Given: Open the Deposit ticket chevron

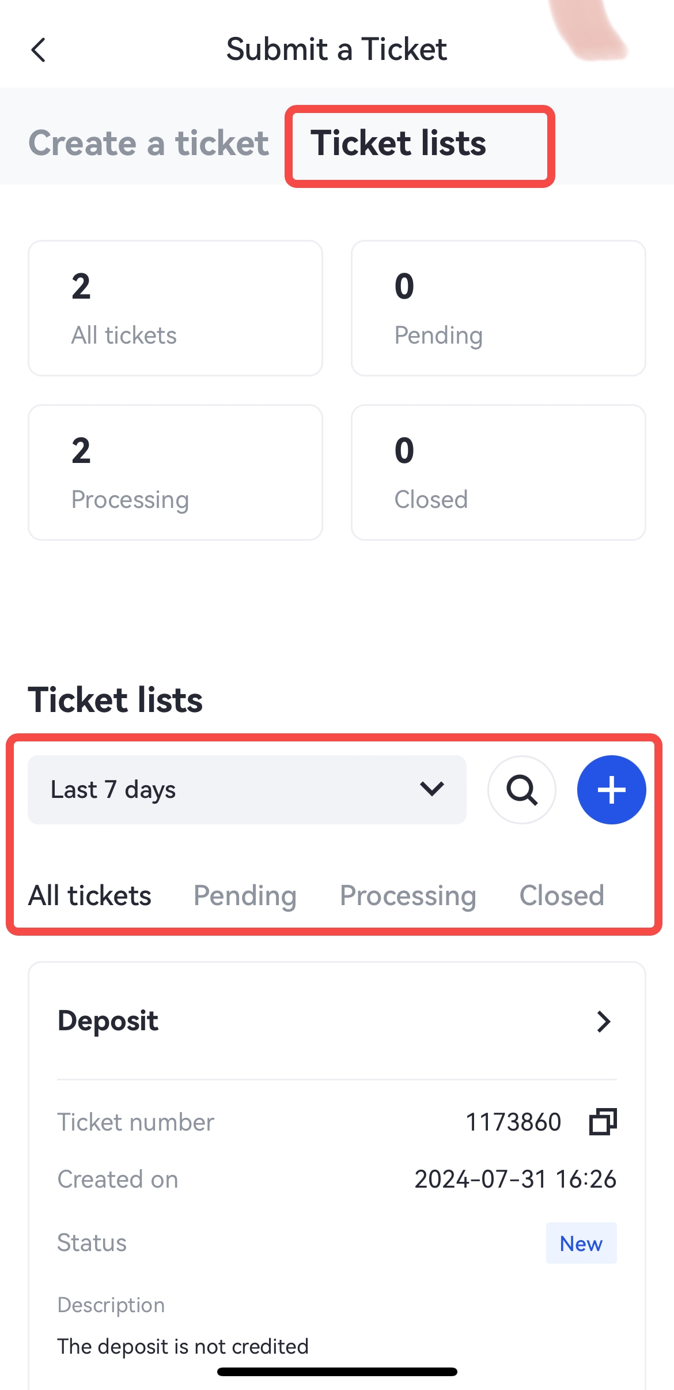Looking at the screenshot, I should coord(603,1022).
